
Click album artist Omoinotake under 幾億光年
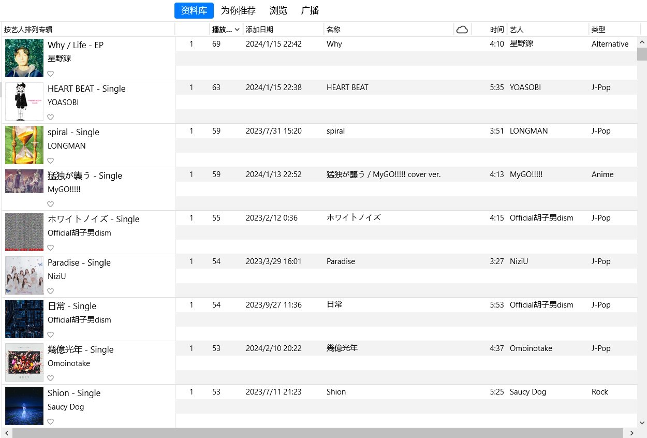69,363
